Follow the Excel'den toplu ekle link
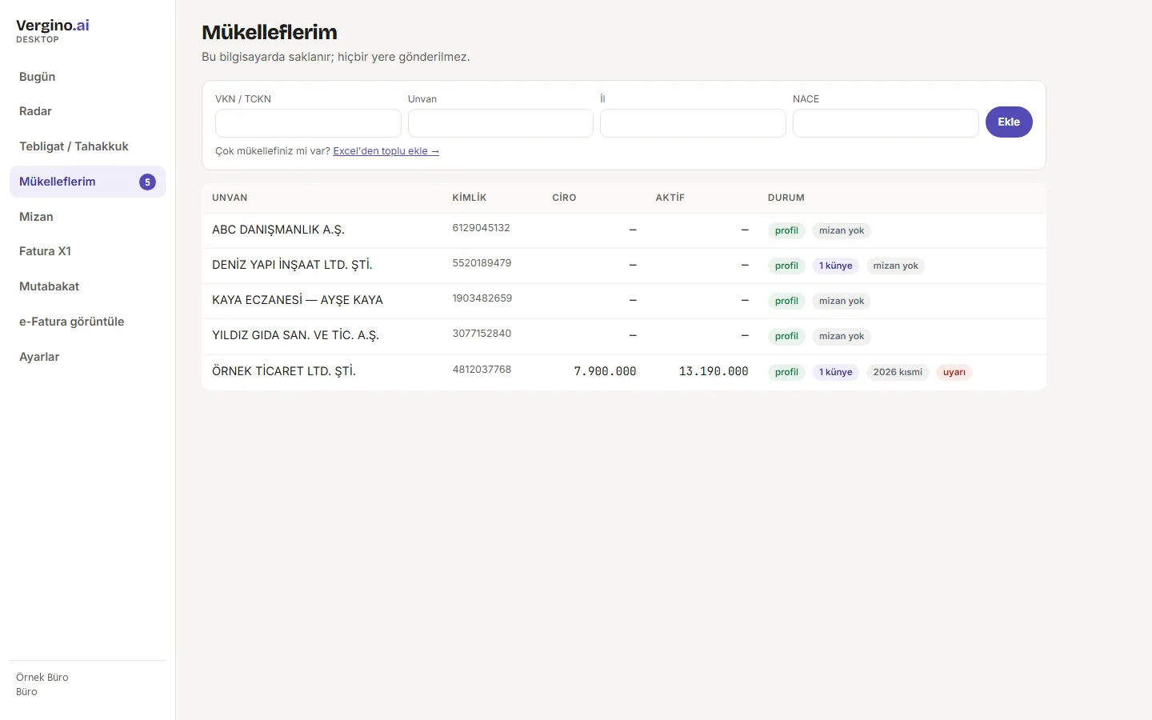 click(x=386, y=151)
